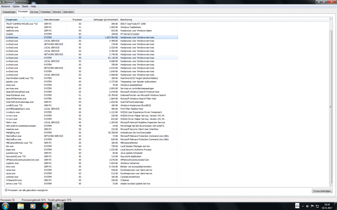The height and width of the screenshot is (210, 337).
Task: Open Google Chrome from the taskbar
Action: click(x=45, y=206)
